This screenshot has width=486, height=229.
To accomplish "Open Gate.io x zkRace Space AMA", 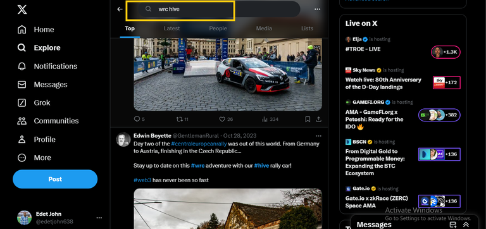I will pos(377,202).
